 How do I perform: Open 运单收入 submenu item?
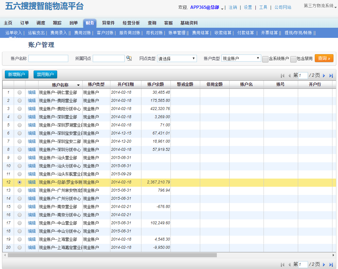click(x=14, y=33)
